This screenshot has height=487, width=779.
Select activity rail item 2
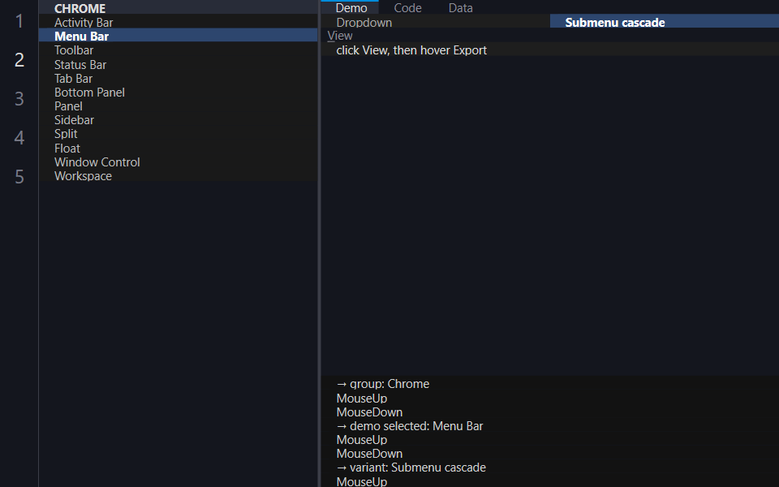pyautogui.click(x=19, y=59)
